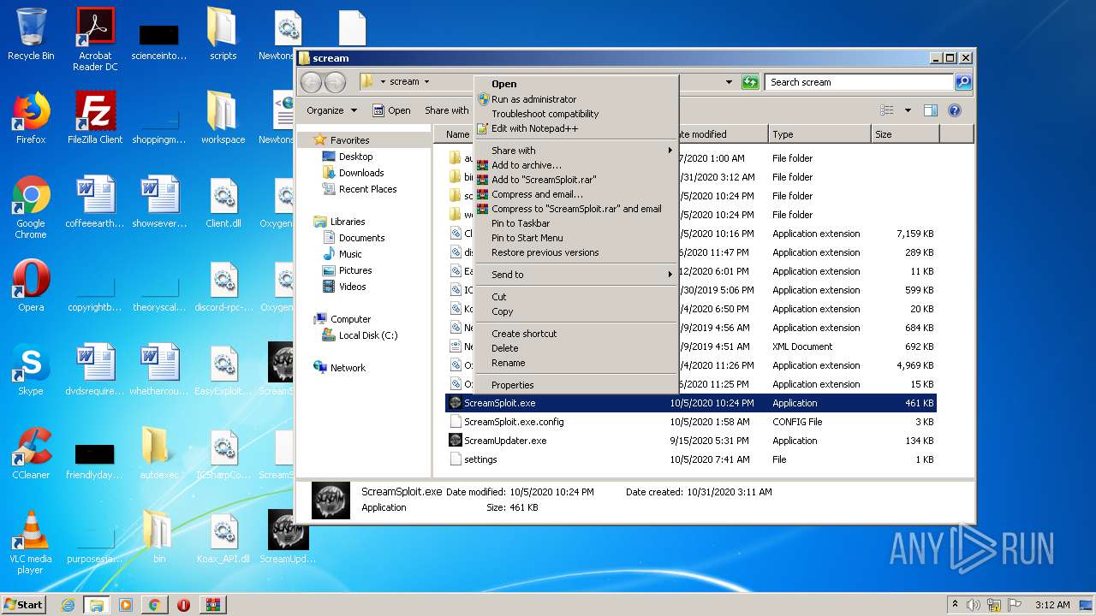Open the Recycle Bin desktop icon
The height and width of the screenshot is (616, 1096).
pyautogui.click(x=31, y=34)
